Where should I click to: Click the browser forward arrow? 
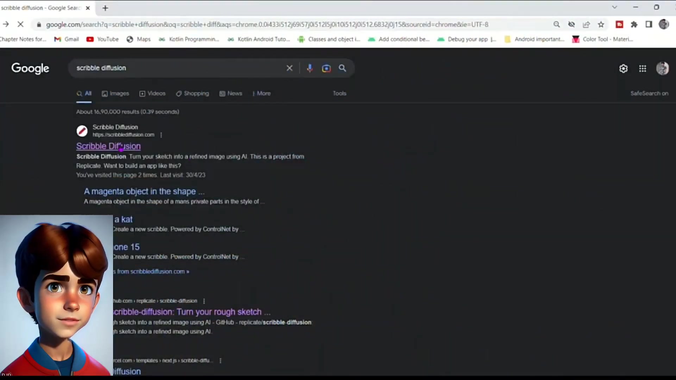point(6,24)
